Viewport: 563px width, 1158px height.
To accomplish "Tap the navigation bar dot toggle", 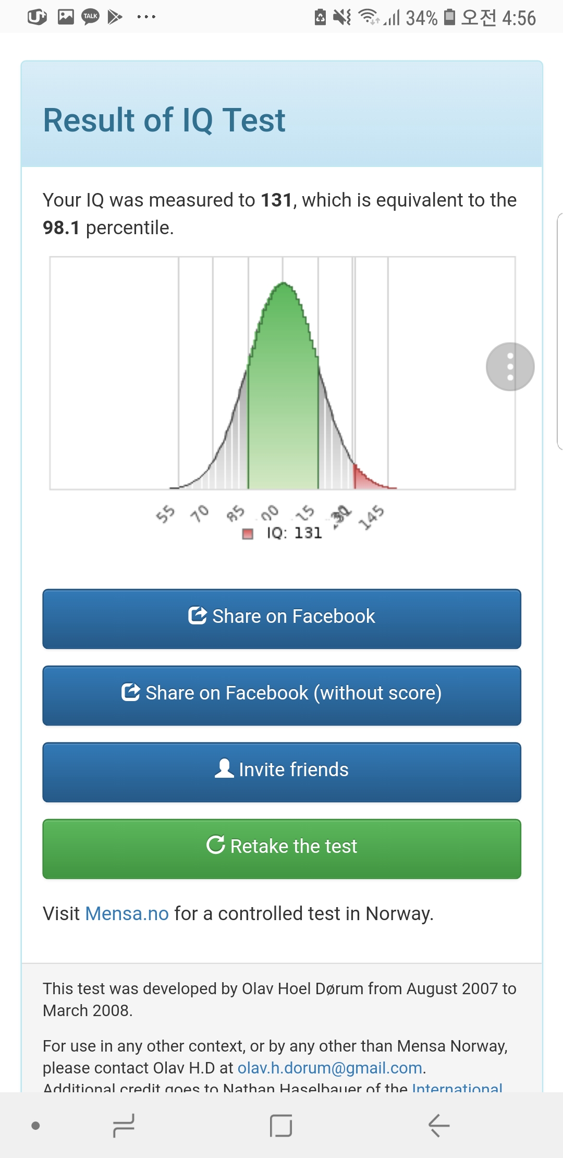I will [x=35, y=1126].
